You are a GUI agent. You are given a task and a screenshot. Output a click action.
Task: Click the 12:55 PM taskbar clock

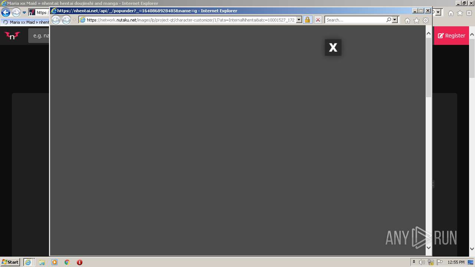pyautogui.click(x=456, y=262)
